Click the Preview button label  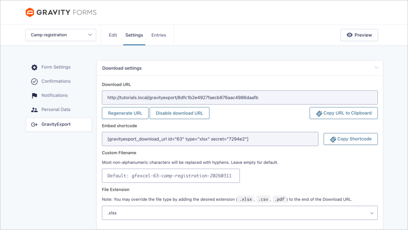tap(363, 35)
